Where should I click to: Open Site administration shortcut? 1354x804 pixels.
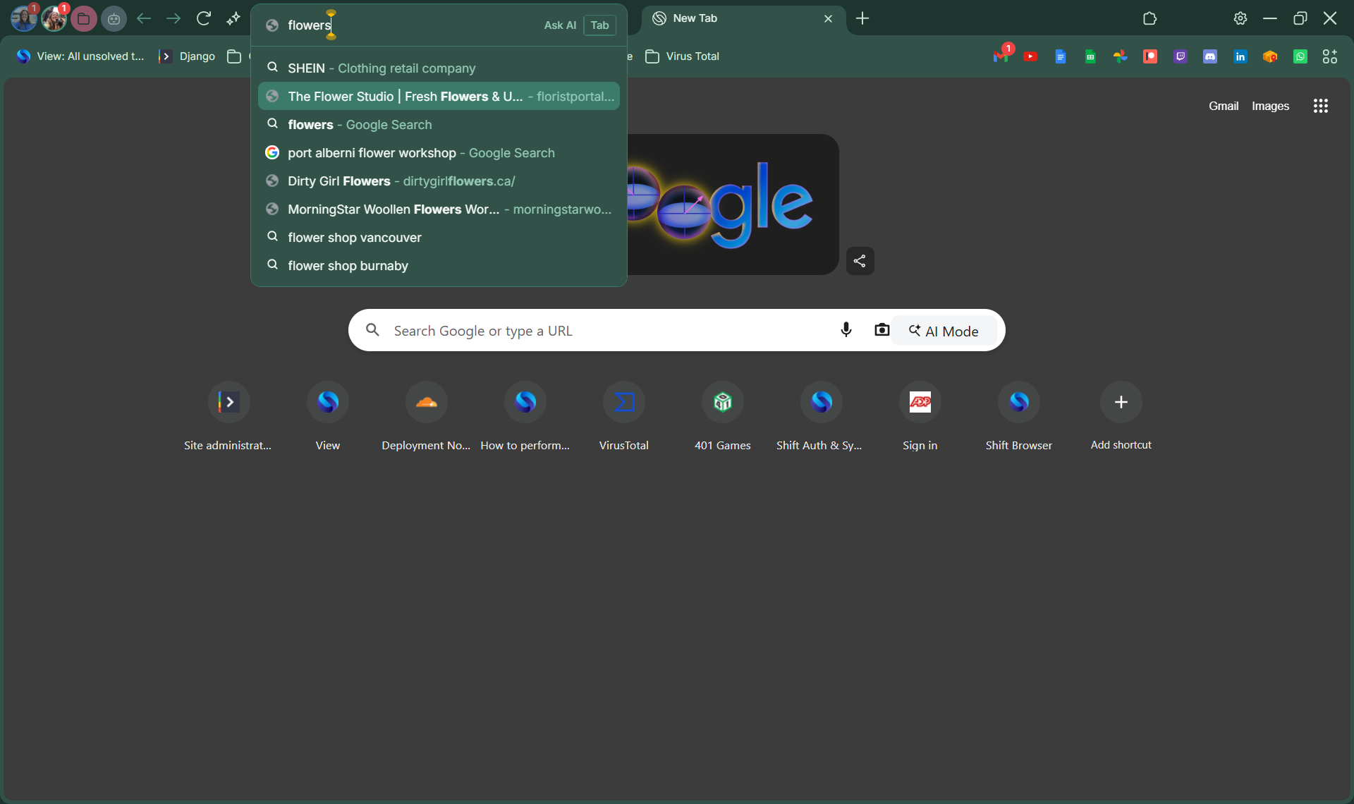[228, 416]
